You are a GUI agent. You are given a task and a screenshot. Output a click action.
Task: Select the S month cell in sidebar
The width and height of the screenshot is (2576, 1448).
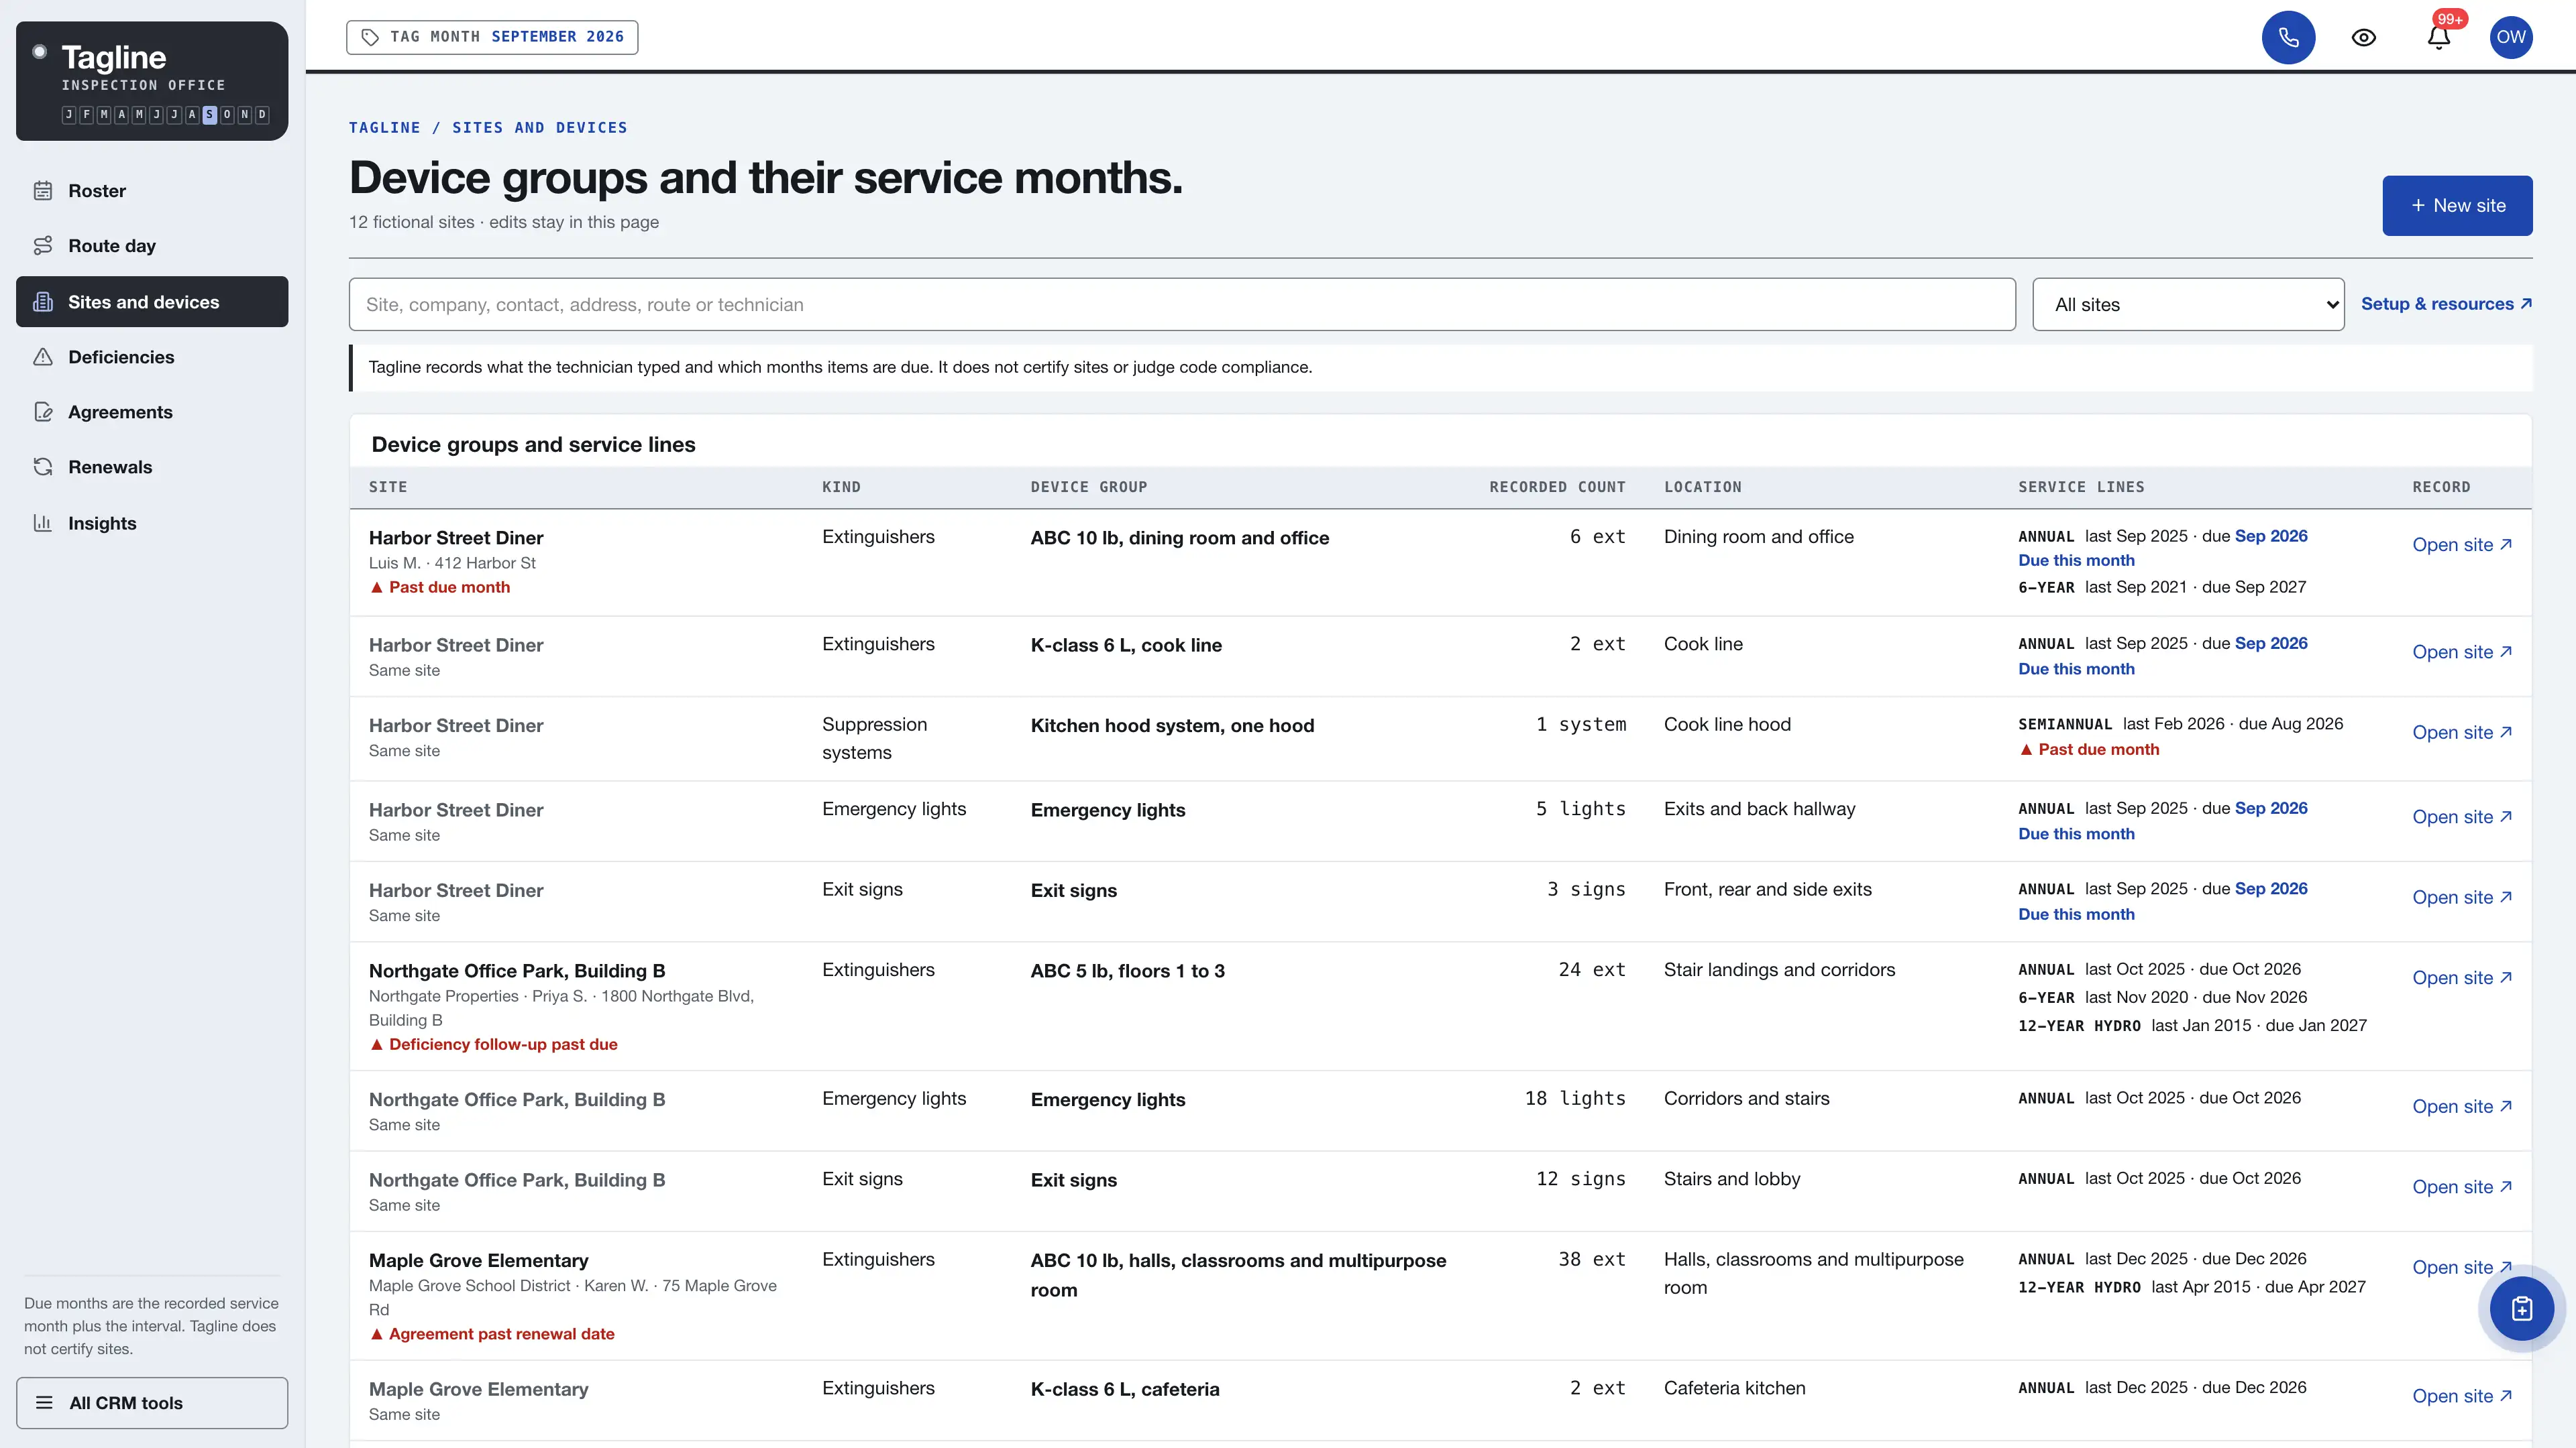pos(209,115)
